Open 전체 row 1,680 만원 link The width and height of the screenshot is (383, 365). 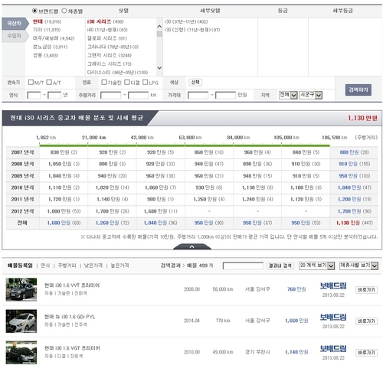(59, 223)
